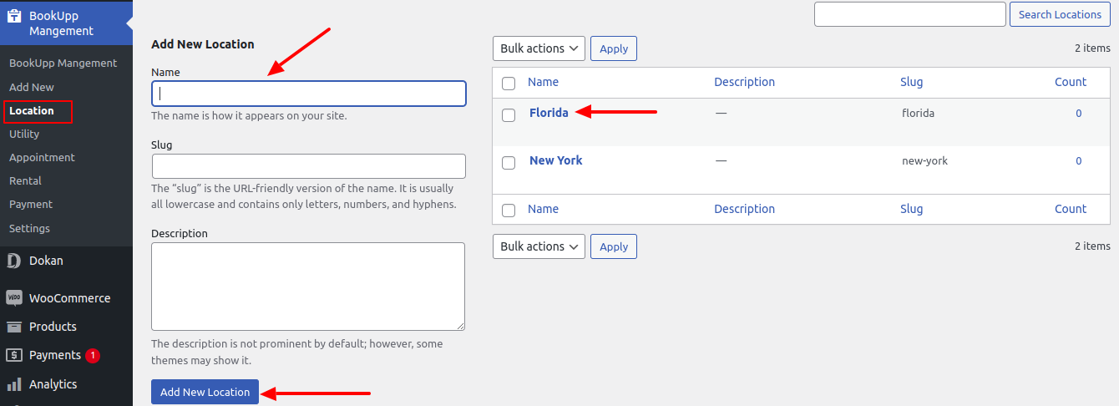This screenshot has width=1119, height=406.
Task: Click the Payments dollar icon
Action: click(13, 355)
